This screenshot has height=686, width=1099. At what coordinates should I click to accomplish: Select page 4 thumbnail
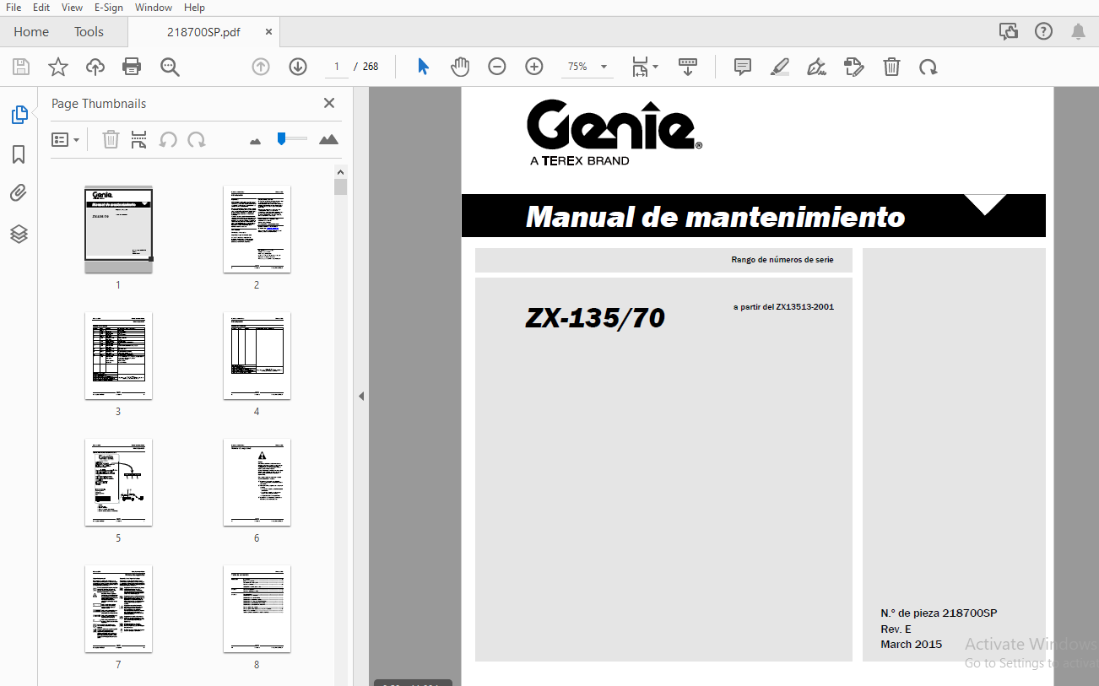point(257,356)
